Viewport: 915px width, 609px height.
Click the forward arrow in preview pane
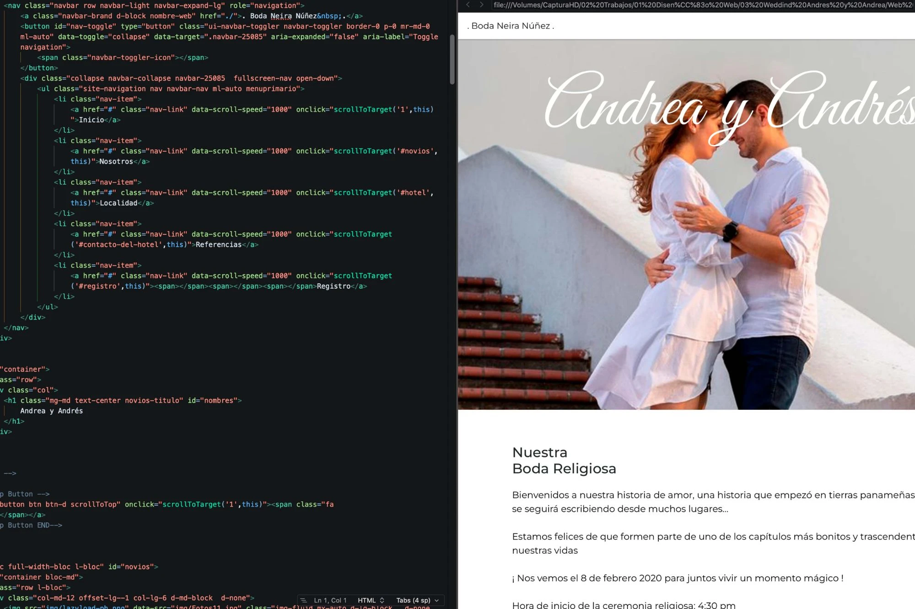click(481, 5)
